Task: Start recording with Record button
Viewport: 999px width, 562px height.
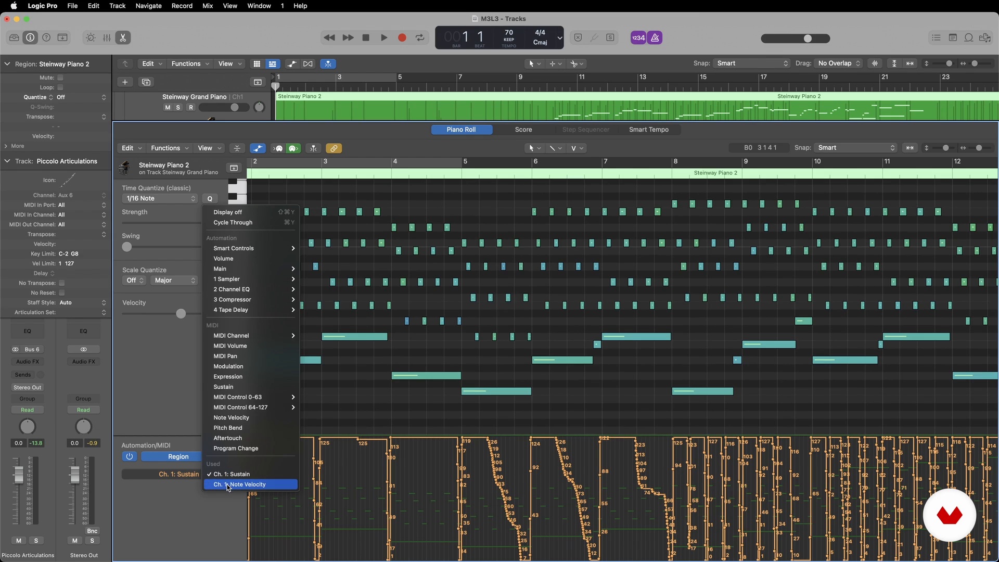Action: pyautogui.click(x=402, y=37)
